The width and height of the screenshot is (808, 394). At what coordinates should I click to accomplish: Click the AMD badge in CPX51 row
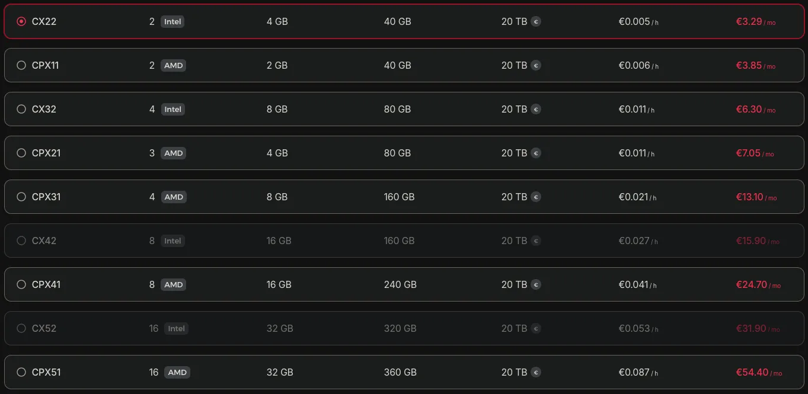click(177, 372)
